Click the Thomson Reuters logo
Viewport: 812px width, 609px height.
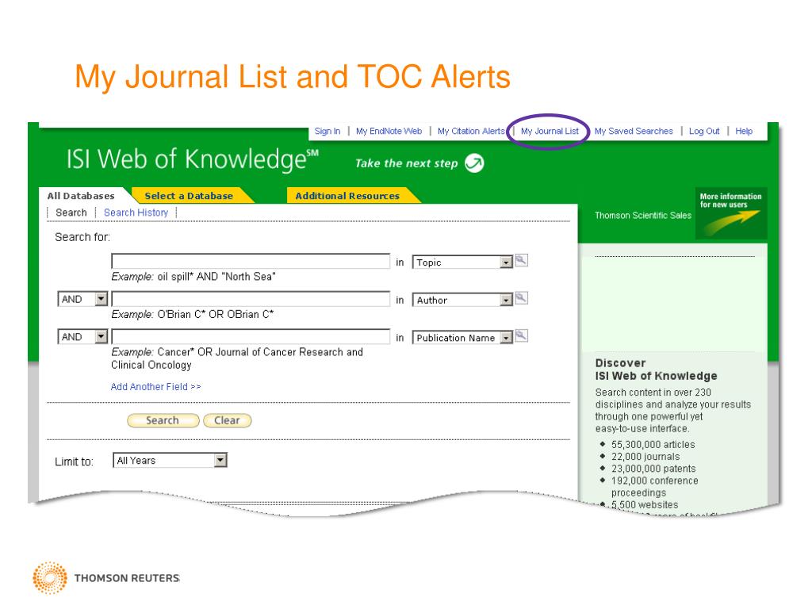pyautogui.click(x=106, y=577)
